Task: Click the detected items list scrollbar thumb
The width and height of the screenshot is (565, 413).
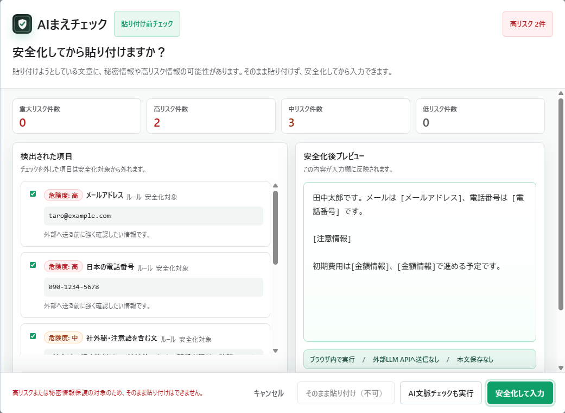Action: click(x=275, y=228)
